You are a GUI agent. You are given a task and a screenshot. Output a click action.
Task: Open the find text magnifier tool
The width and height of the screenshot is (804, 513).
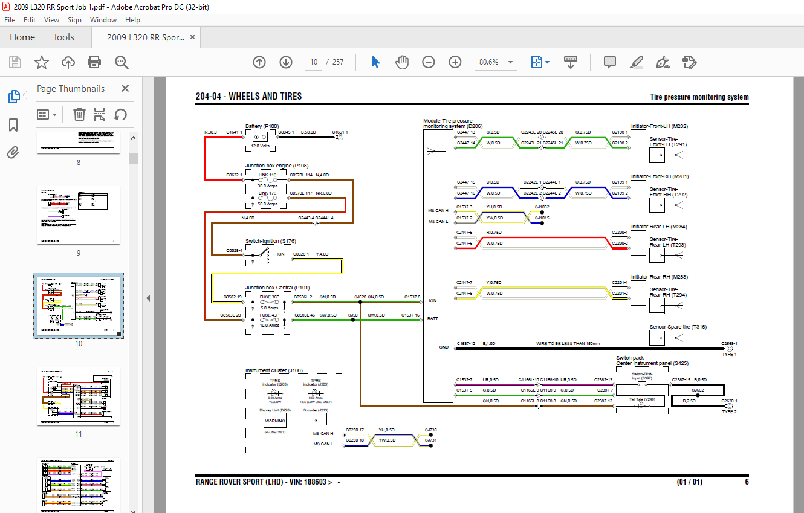[122, 62]
